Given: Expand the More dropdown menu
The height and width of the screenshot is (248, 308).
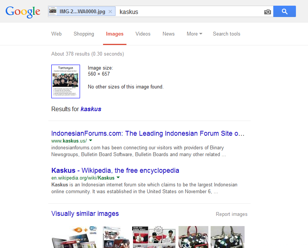Looking at the screenshot, I should (194, 34).
